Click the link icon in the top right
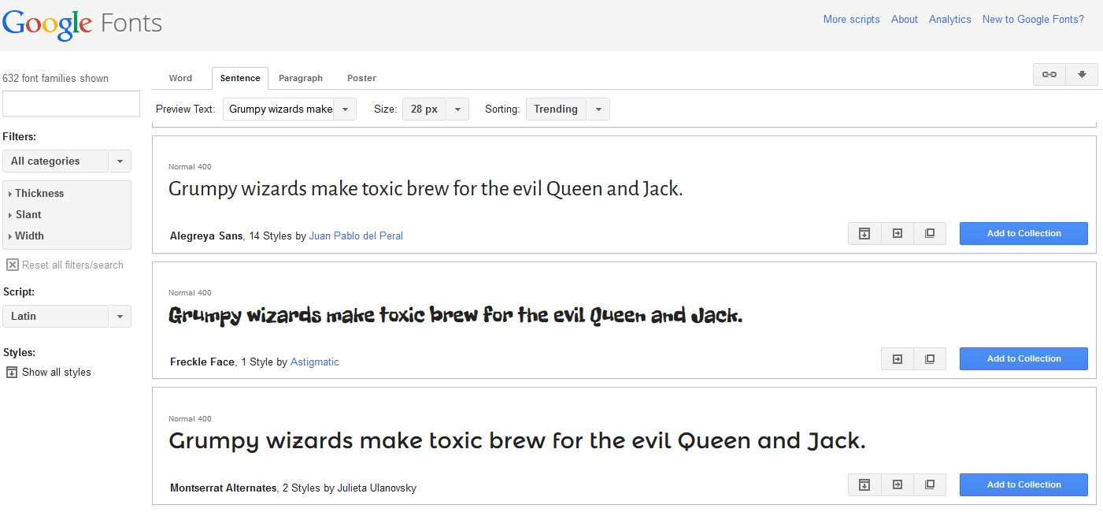The width and height of the screenshot is (1103, 512). (1049, 74)
